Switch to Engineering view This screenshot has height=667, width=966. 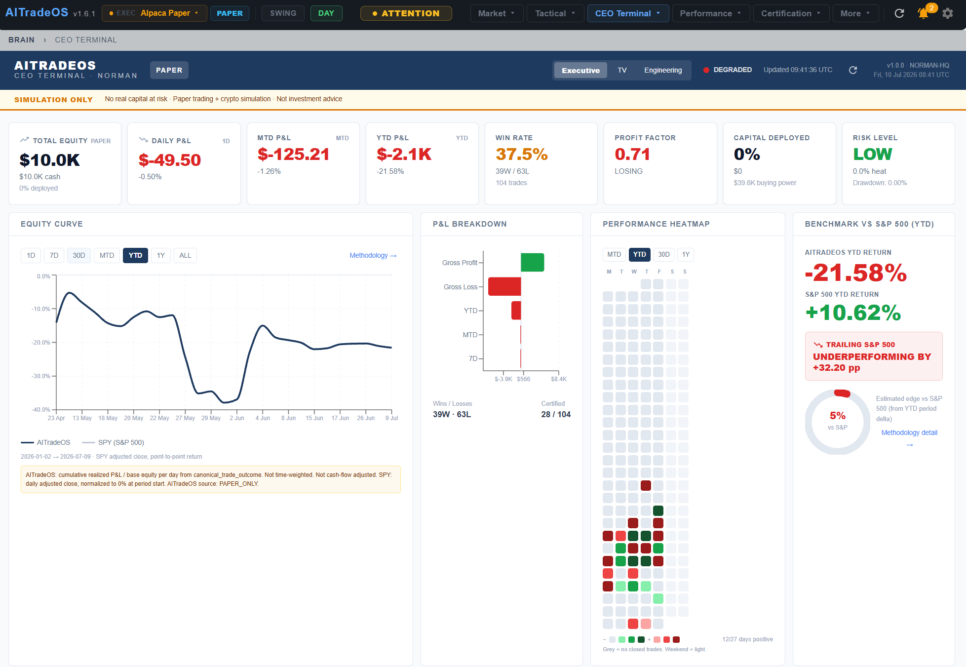pyautogui.click(x=663, y=70)
